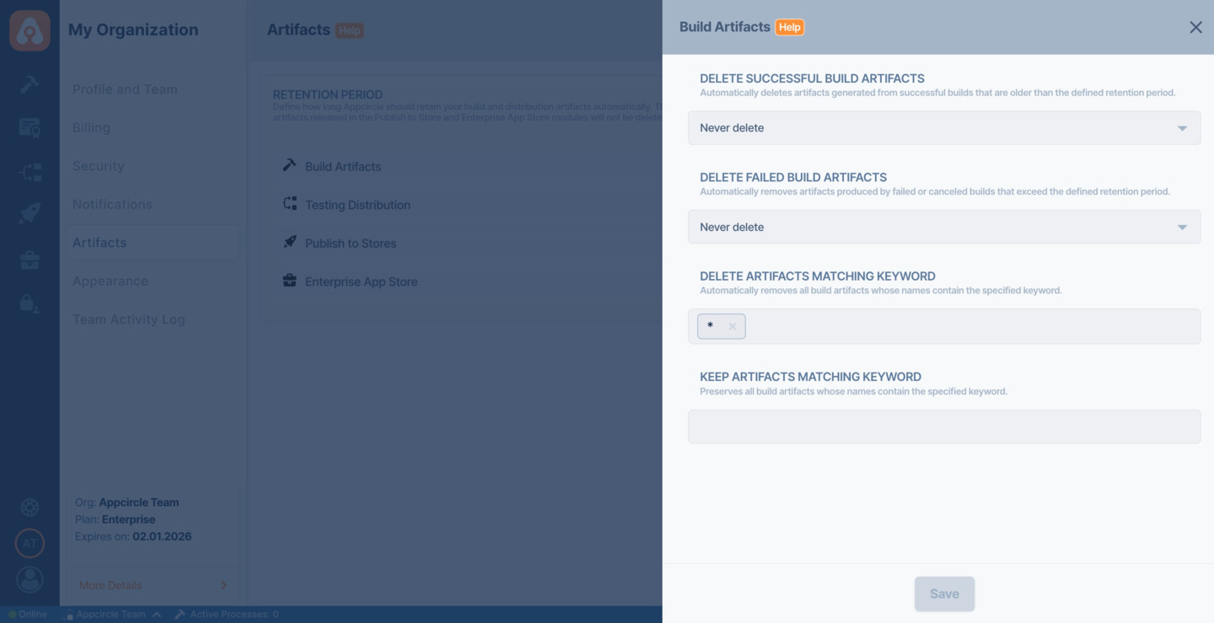Click the Keep Artifacts keyword input field
Screen dimensions: 1214x623
pyautogui.click(x=944, y=427)
